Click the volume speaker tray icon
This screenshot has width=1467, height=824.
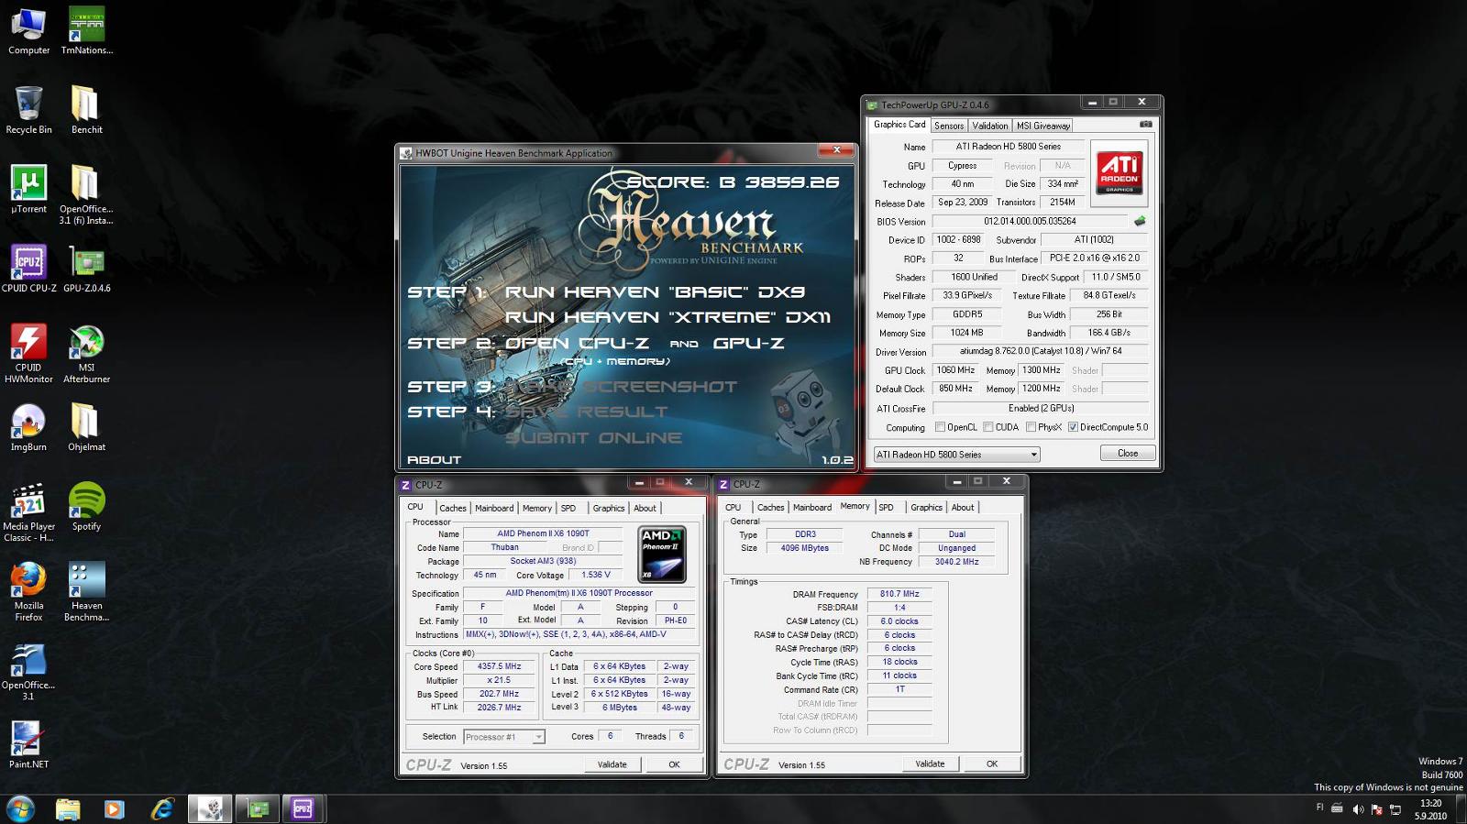[x=1358, y=809]
